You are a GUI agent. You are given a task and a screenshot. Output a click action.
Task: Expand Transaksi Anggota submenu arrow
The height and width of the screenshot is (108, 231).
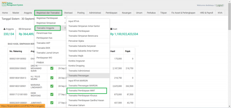[65, 28]
